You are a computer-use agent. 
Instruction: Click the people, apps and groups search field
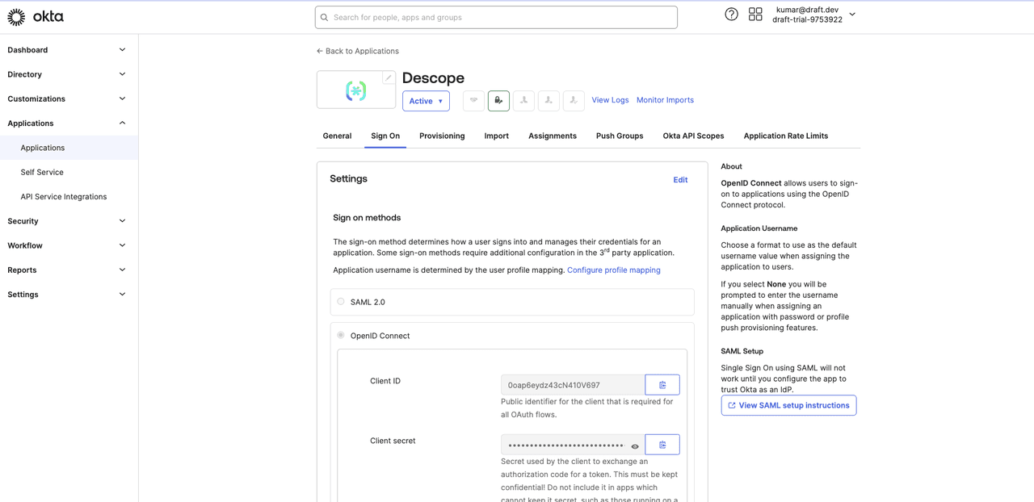pyautogui.click(x=496, y=17)
